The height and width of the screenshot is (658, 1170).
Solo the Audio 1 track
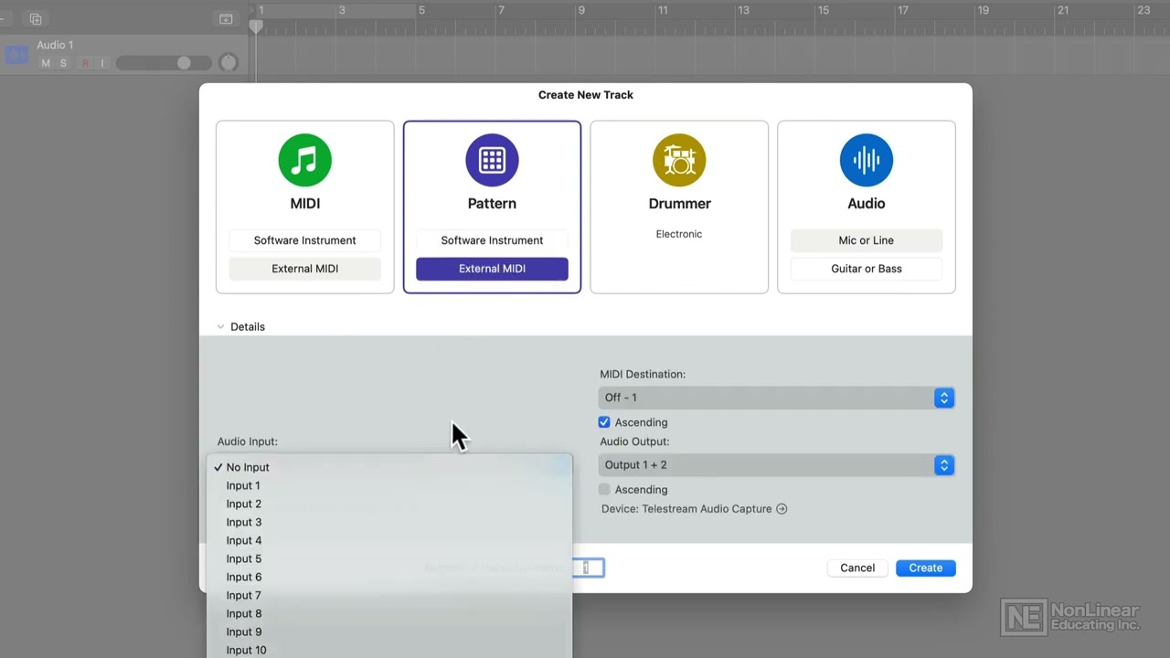point(63,63)
